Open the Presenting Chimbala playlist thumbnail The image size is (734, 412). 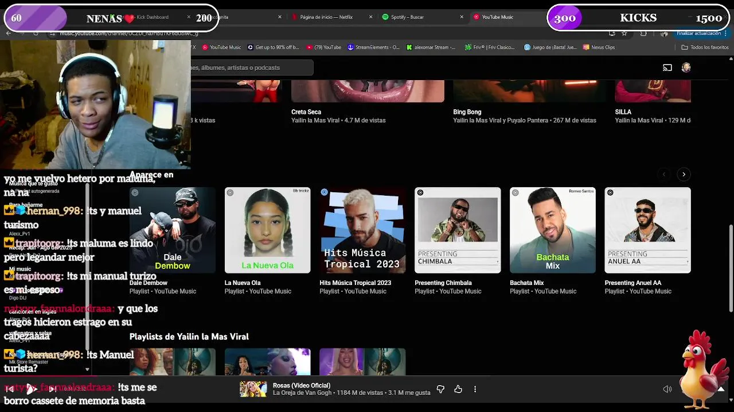point(458,230)
